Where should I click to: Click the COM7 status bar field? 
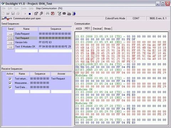click(136, 18)
